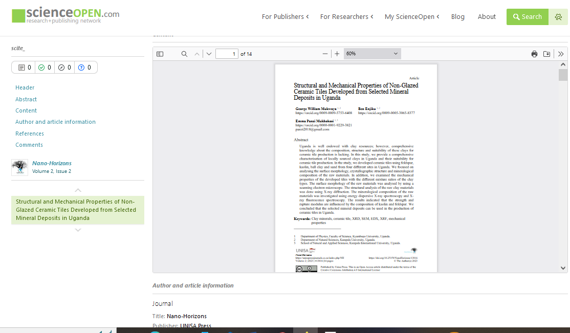Print the PDF document
This screenshot has width=570, height=333.
point(534,54)
